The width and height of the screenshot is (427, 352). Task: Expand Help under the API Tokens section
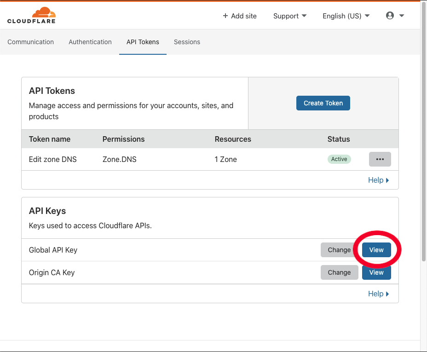pos(378,180)
